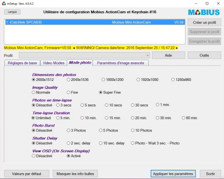Click the Aide button

[169, 56]
